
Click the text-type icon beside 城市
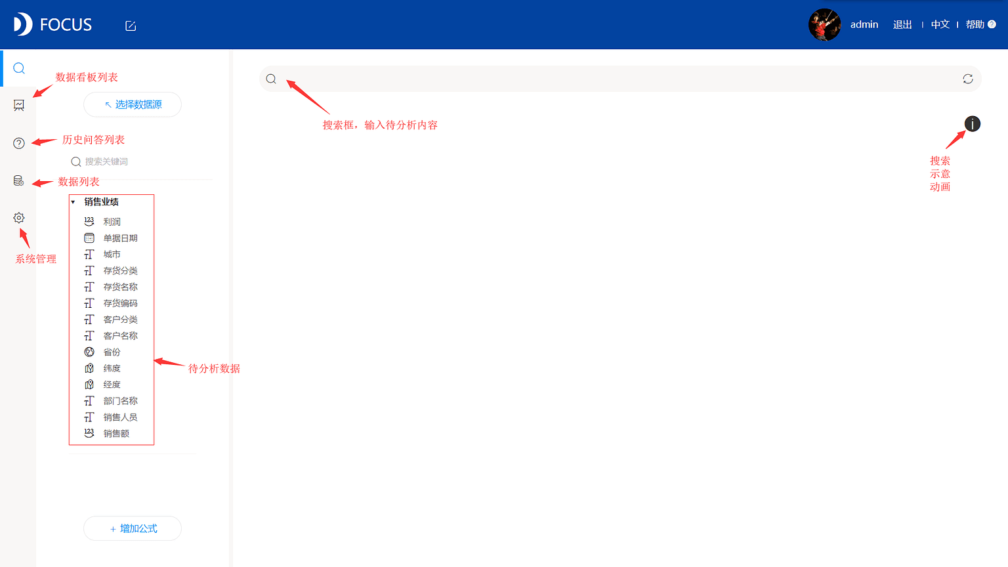[x=89, y=254]
